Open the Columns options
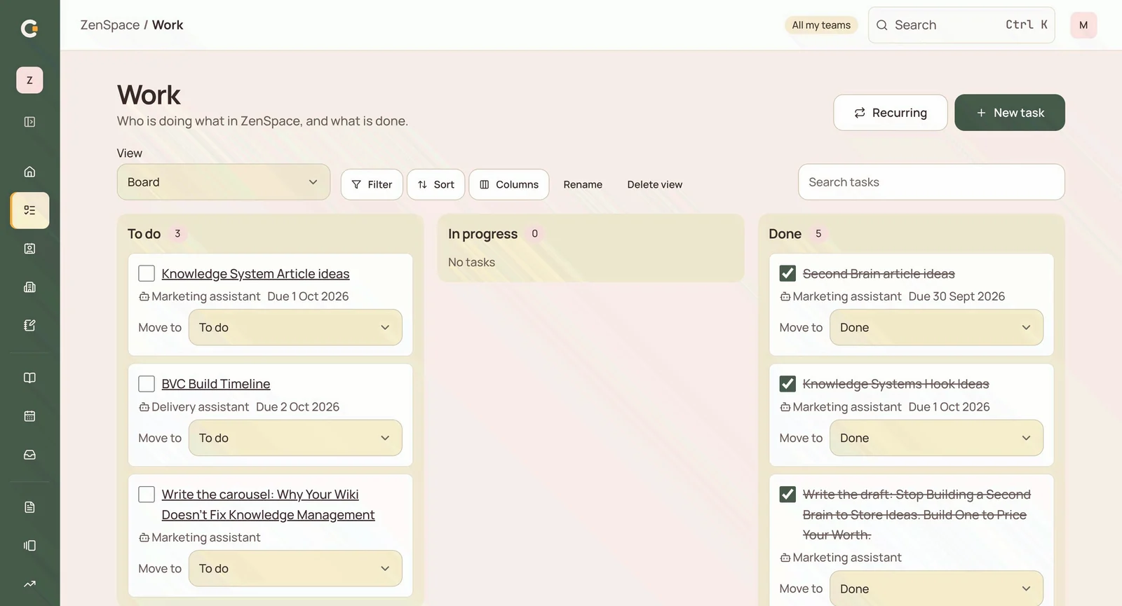 pos(509,184)
